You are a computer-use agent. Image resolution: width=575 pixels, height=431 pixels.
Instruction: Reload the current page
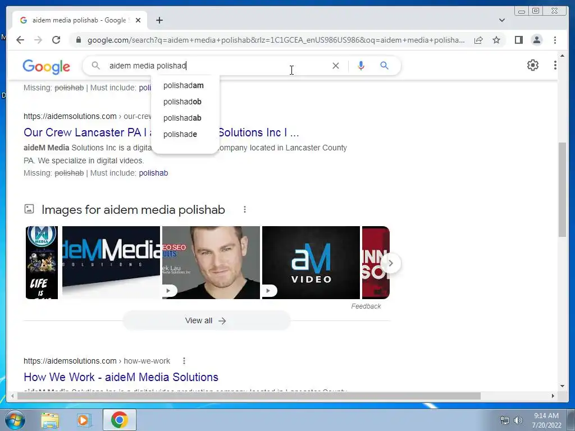pos(56,40)
